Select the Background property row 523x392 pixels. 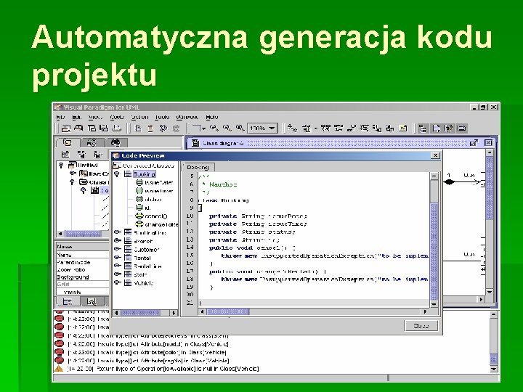tap(83, 277)
